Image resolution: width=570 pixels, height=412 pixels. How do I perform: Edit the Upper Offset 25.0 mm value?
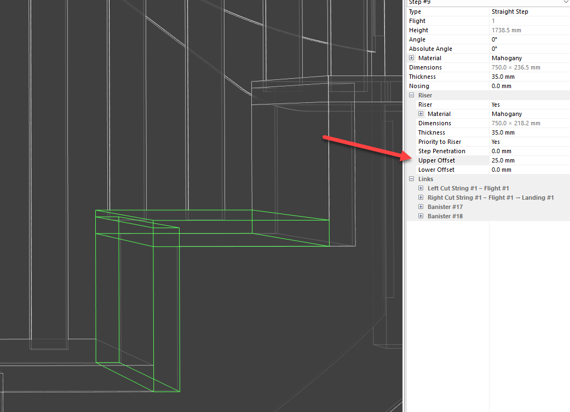tap(528, 160)
